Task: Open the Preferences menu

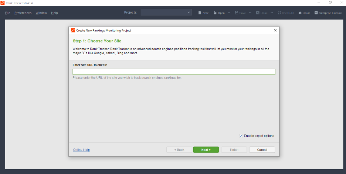Action: (23, 13)
